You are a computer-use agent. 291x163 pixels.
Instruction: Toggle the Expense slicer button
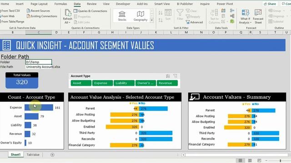click(x=102, y=83)
